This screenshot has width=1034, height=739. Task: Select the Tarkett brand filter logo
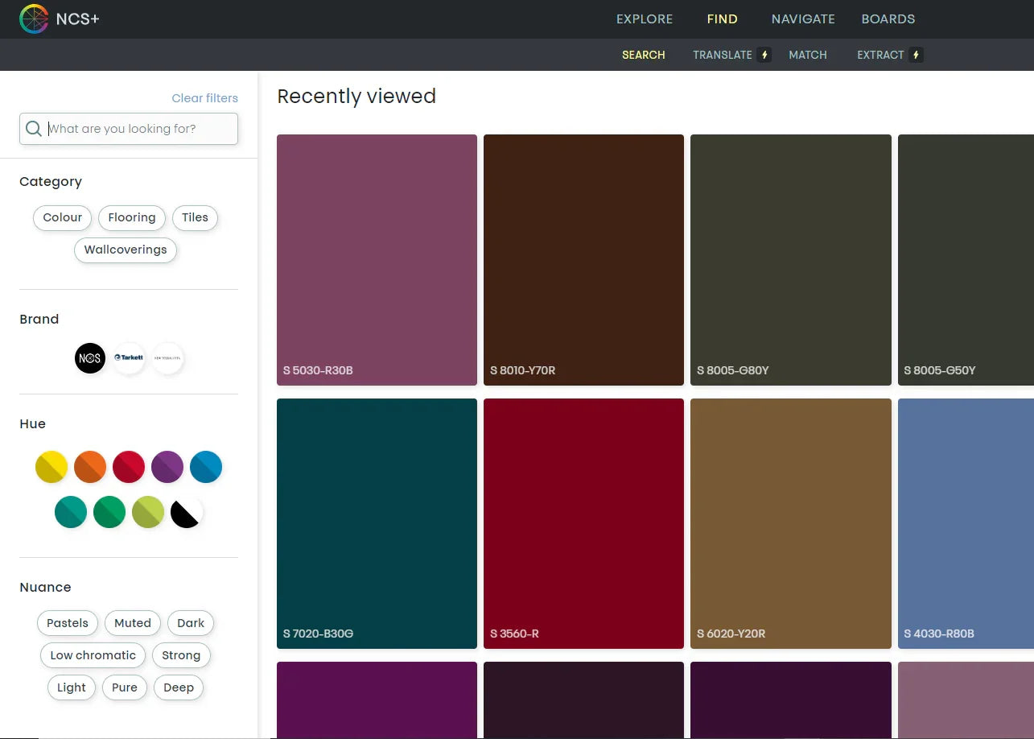(x=129, y=358)
